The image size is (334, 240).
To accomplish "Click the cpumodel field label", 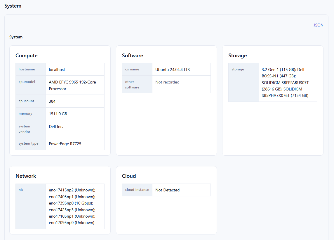I will pos(27,82).
